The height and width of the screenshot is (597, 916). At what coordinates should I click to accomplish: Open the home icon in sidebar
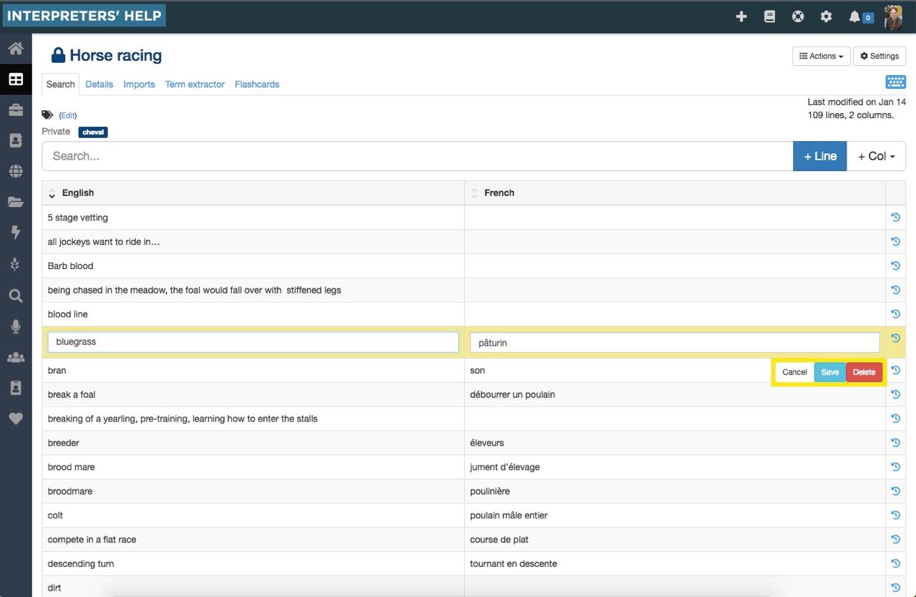pyautogui.click(x=16, y=49)
